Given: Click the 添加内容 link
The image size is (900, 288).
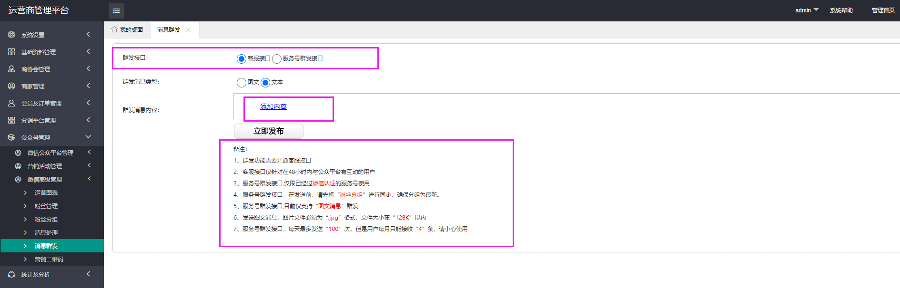Looking at the screenshot, I should [x=273, y=107].
